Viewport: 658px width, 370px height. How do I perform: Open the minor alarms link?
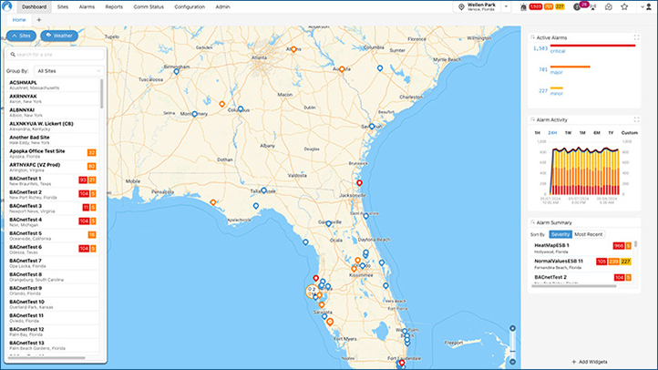pyautogui.click(x=557, y=94)
